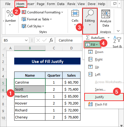
Task: Click the comments speech bubble icon
Action: tap(115, 4)
